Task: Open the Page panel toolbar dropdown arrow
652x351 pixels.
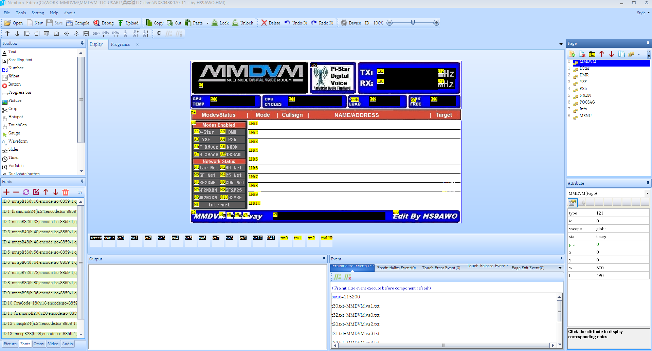Action: point(639,54)
